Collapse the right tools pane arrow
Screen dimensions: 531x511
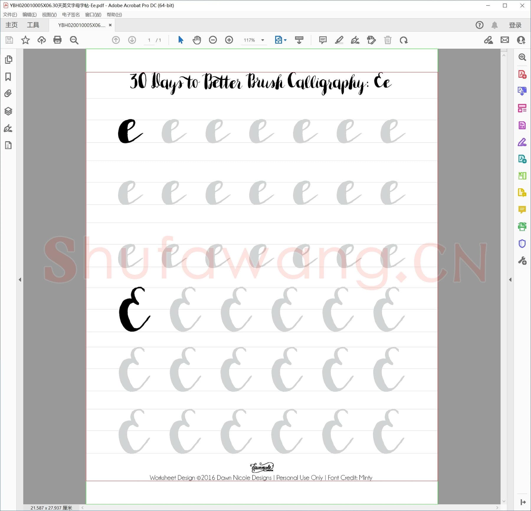(x=510, y=280)
